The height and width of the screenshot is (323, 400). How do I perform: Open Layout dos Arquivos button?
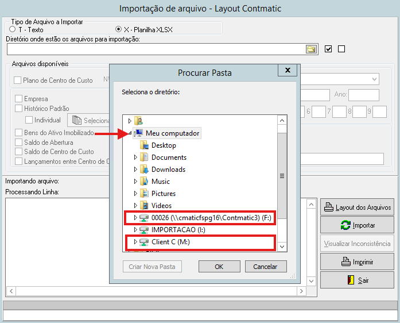click(x=357, y=207)
